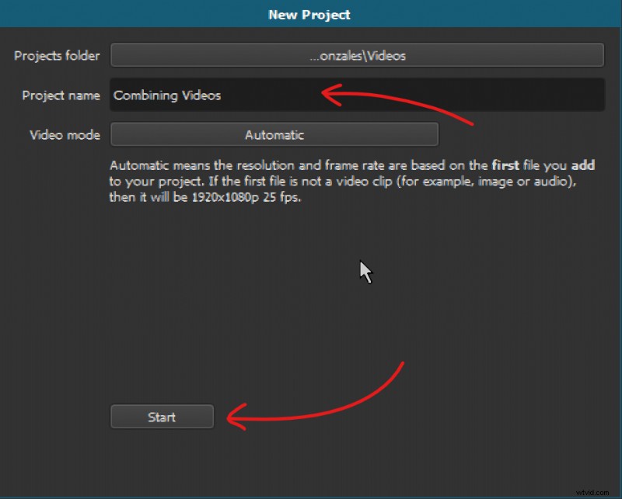
Task: Click the "Projects folder" label
Action: pyautogui.click(x=57, y=55)
